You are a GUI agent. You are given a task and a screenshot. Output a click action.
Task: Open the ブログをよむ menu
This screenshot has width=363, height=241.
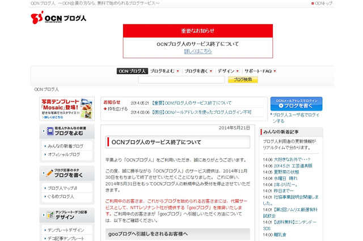coord(162,71)
